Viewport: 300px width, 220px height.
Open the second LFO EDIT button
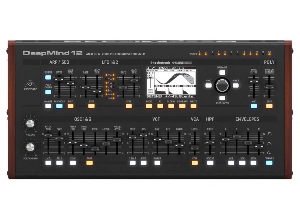[129, 106]
